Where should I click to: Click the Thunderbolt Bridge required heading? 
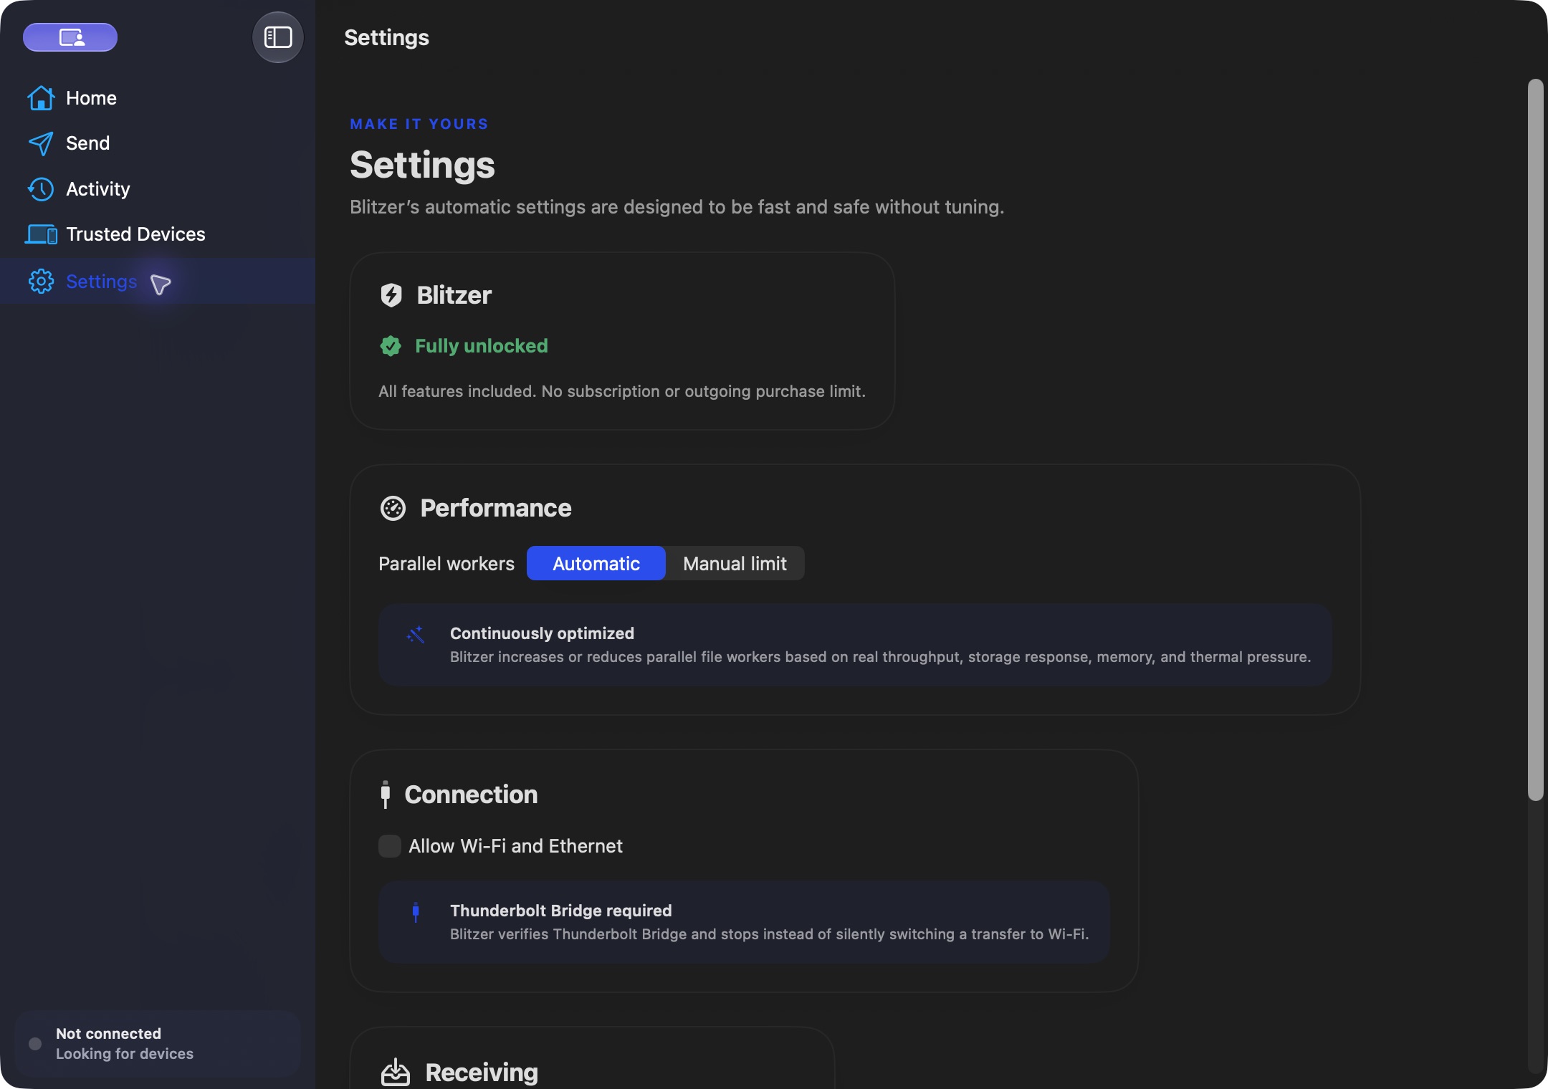click(561, 911)
